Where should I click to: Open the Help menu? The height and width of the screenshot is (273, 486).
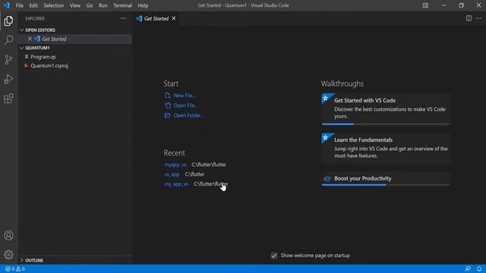pyautogui.click(x=143, y=5)
